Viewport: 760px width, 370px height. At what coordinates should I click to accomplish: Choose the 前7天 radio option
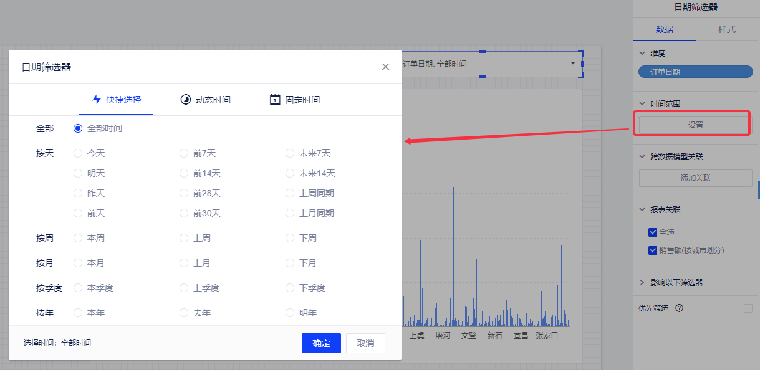(x=184, y=153)
